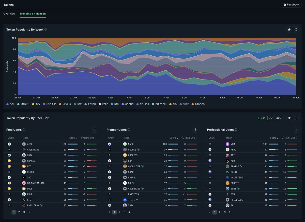This screenshot has width=305, height=222.
Task: Sort Professional Users table by Score
Action: click(x=274, y=138)
